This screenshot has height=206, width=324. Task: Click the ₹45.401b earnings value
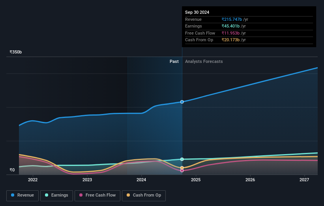tap(230, 26)
